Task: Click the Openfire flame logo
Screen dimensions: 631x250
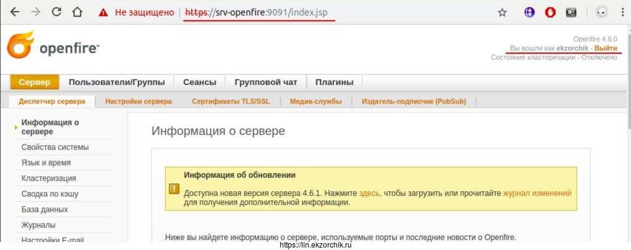Action: (20, 46)
